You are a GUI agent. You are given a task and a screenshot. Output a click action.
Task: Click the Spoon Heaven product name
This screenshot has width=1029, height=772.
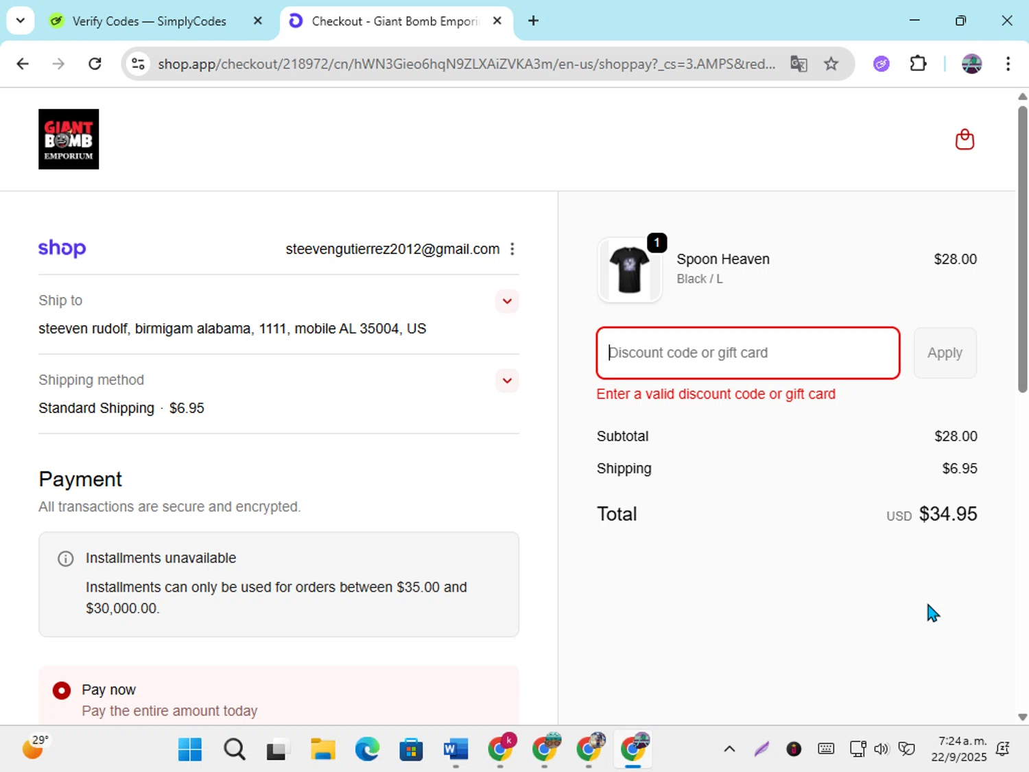pyautogui.click(x=723, y=259)
